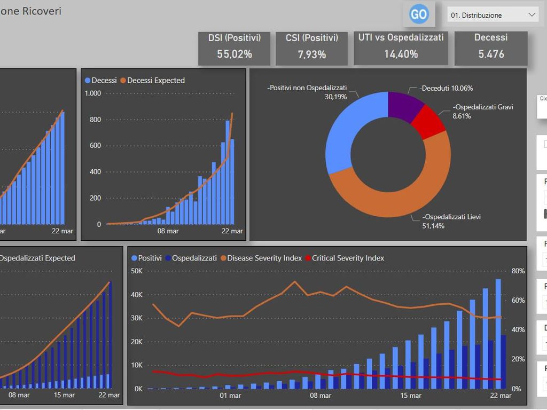The height and width of the screenshot is (410, 547).
Task: Click the Decessi Expected legend marker
Action: coord(123,81)
